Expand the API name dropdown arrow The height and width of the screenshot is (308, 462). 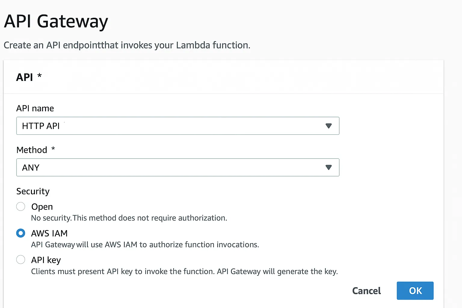click(328, 126)
